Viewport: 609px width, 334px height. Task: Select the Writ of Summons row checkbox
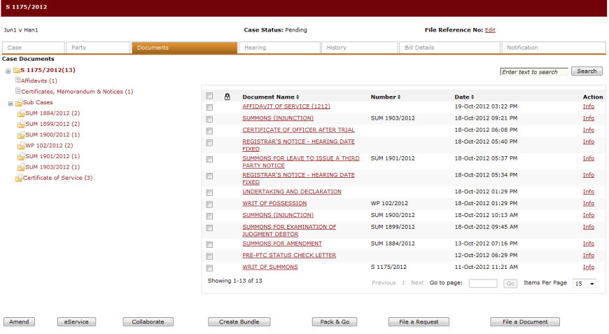(x=209, y=268)
